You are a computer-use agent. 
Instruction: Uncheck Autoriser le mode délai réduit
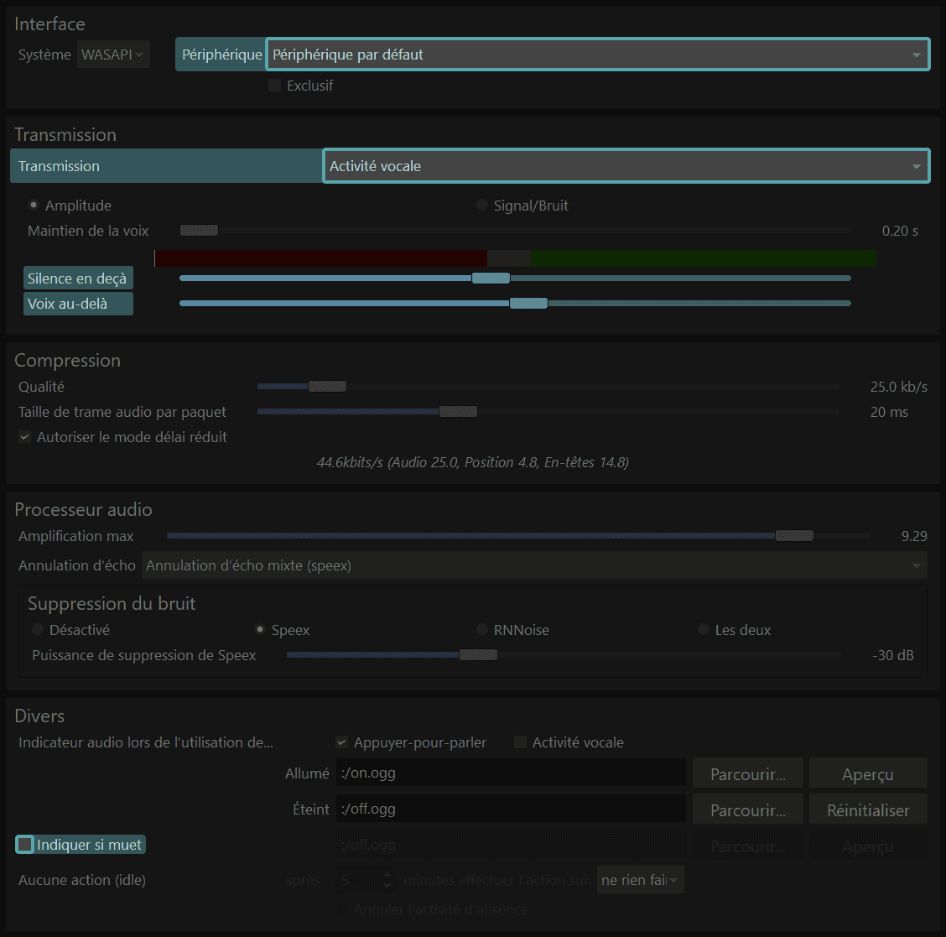click(x=25, y=437)
